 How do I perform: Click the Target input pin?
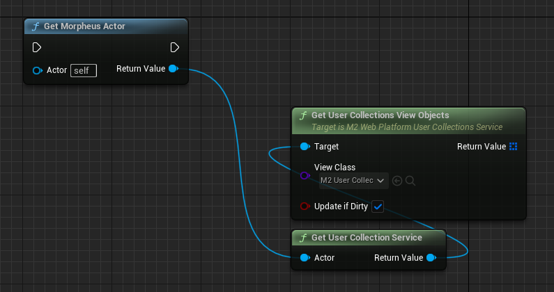coord(305,147)
